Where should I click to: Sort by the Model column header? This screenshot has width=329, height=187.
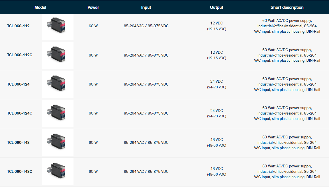[x=40, y=7]
